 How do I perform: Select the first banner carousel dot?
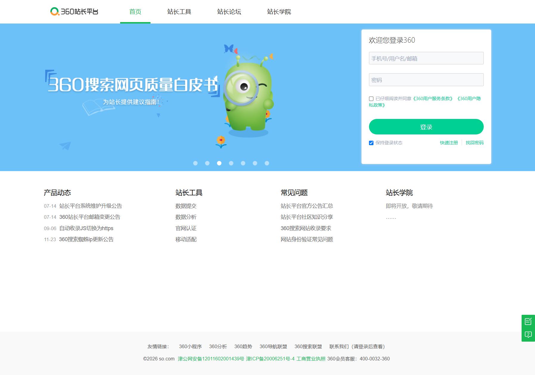[196, 163]
